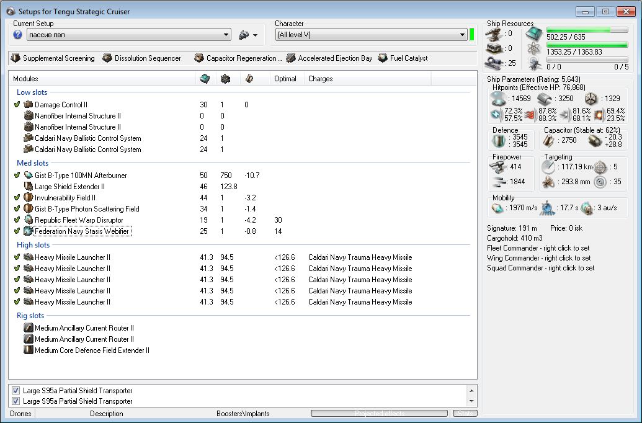642x423 pixels.
Task: Click the warp speed 3 au/s icon
Action: click(x=587, y=208)
